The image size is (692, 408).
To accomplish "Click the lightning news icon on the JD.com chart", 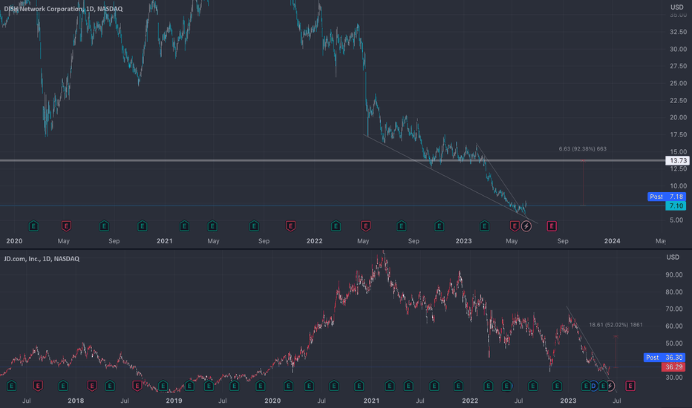I will click(x=610, y=386).
